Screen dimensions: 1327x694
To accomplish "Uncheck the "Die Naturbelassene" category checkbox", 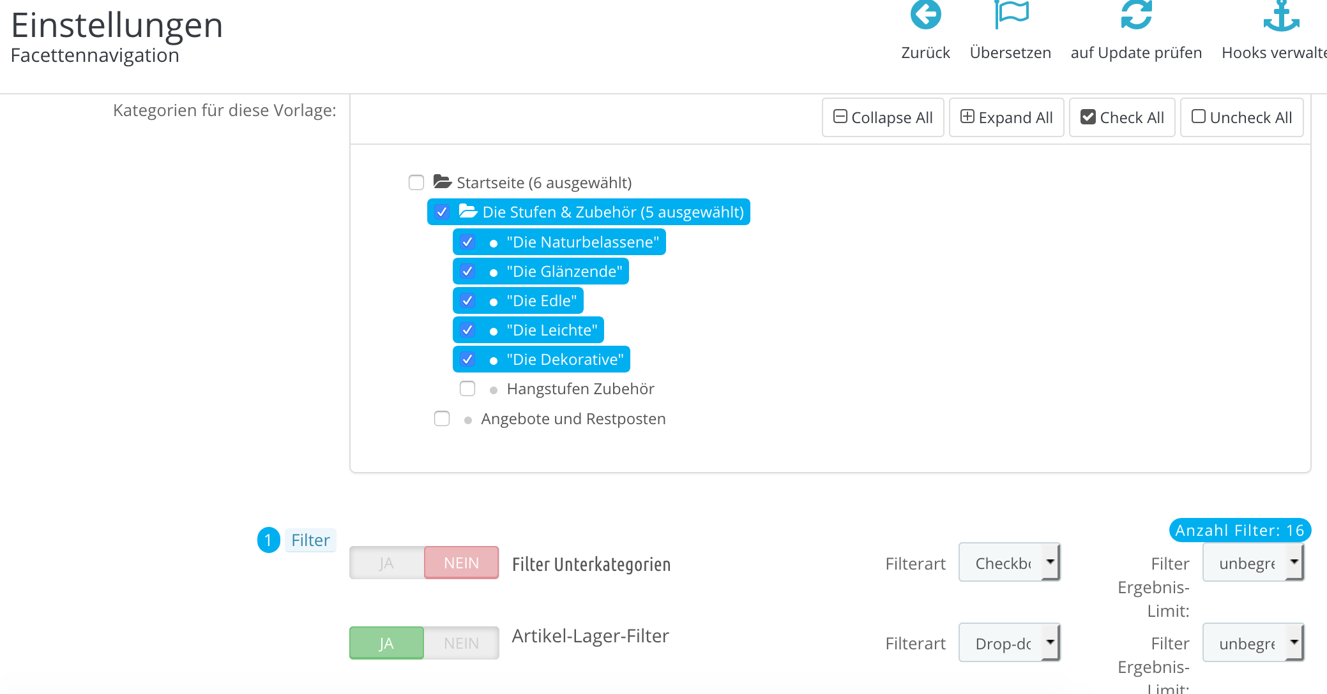I will coord(467,242).
